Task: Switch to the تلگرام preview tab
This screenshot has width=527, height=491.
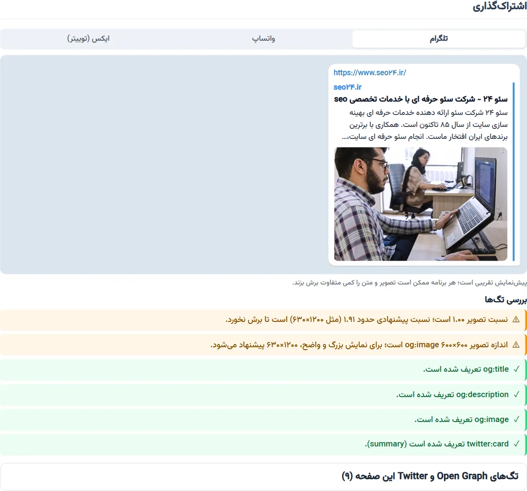Action: point(438,39)
